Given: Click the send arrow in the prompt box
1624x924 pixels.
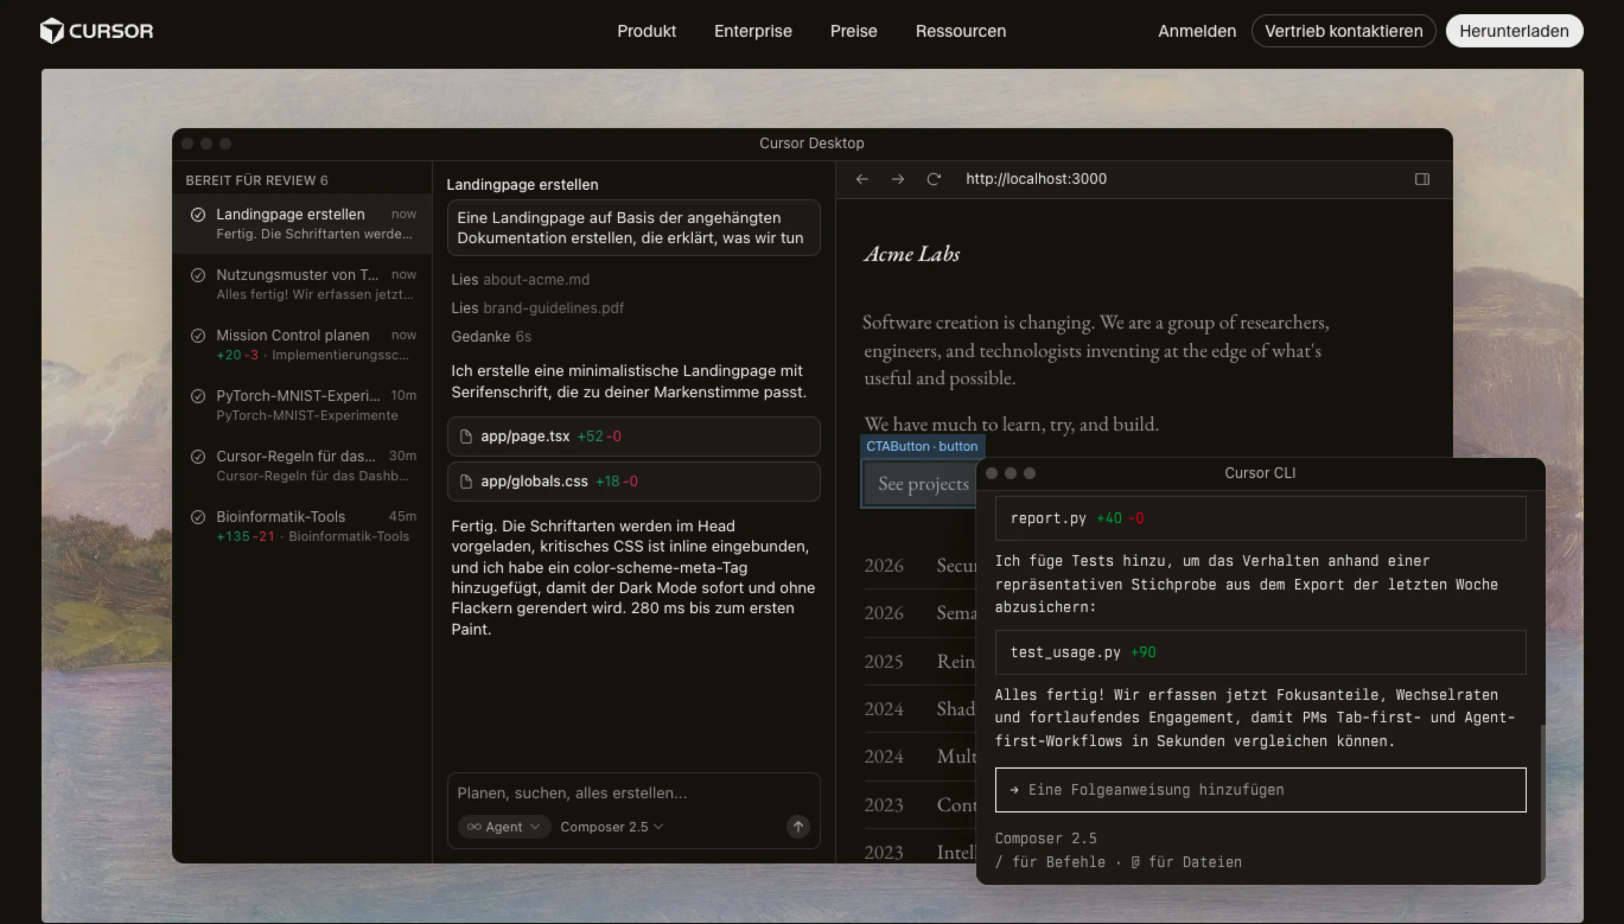Looking at the screenshot, I should tap(798, 826).
